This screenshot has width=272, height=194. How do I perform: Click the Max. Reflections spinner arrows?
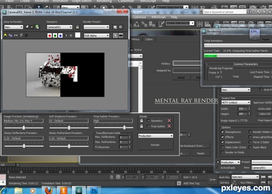pos(130,137)
